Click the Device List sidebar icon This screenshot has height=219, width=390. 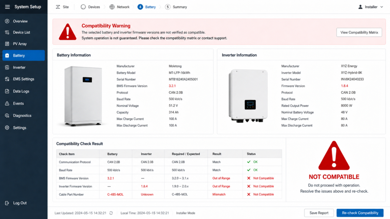(7, 32)
